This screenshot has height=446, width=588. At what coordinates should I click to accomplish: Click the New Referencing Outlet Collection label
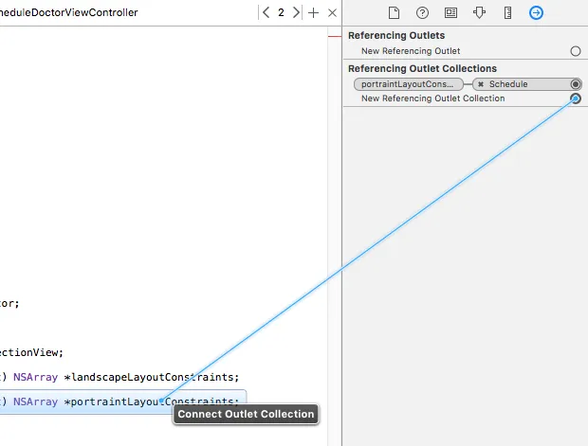pos(432,98)
